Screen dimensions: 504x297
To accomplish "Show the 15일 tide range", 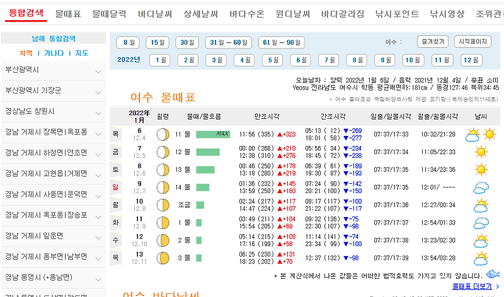I will [157, 42].
